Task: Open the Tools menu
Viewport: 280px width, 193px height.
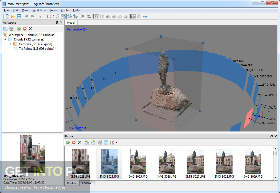Action: pos(53,10)
